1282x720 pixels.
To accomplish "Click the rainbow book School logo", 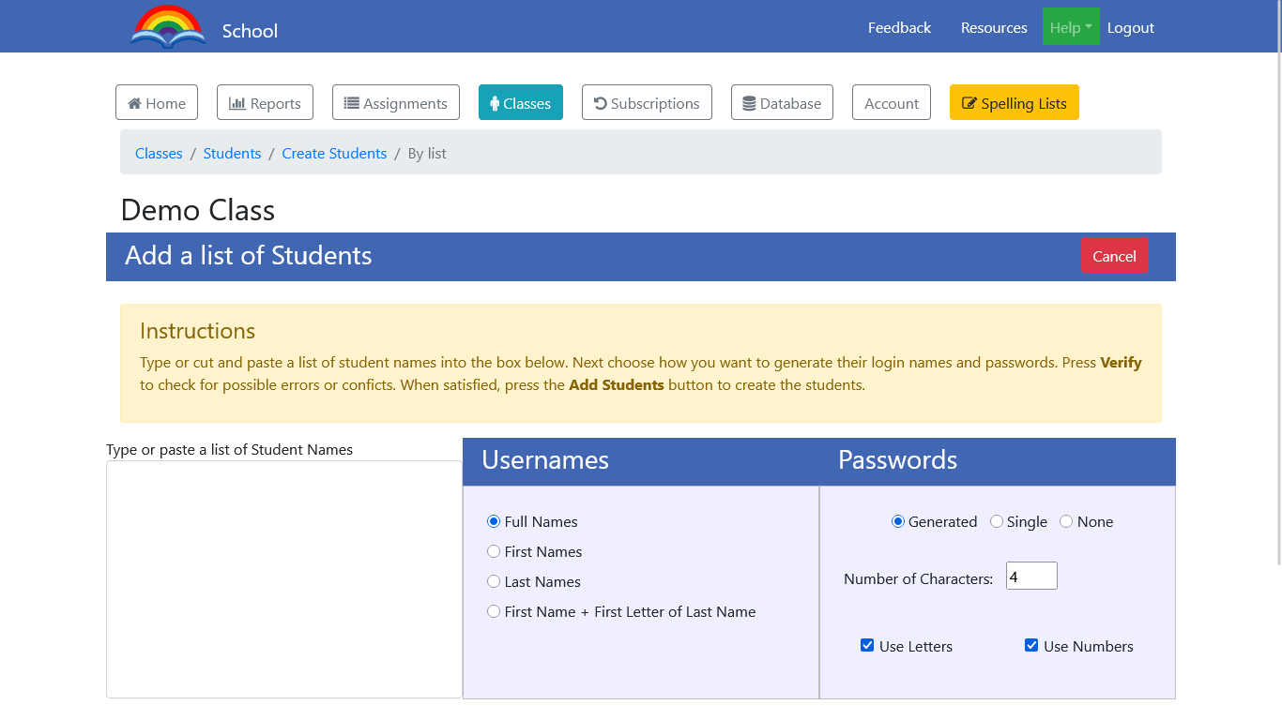I will [x=168, y=27].
